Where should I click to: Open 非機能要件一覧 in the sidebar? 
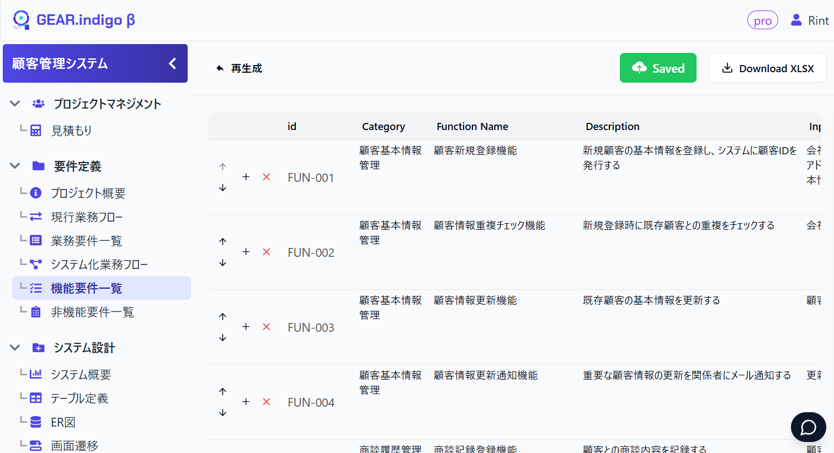92,312
